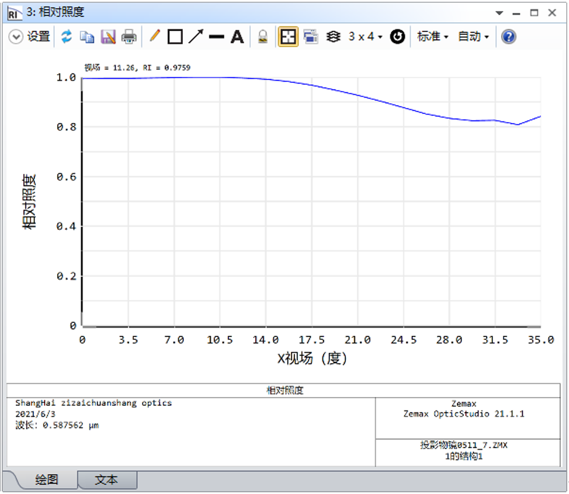The height and width of the screenshot is (494, 569).
Task: Click the 2021/6/3 date text
Action: coord(35,414)
